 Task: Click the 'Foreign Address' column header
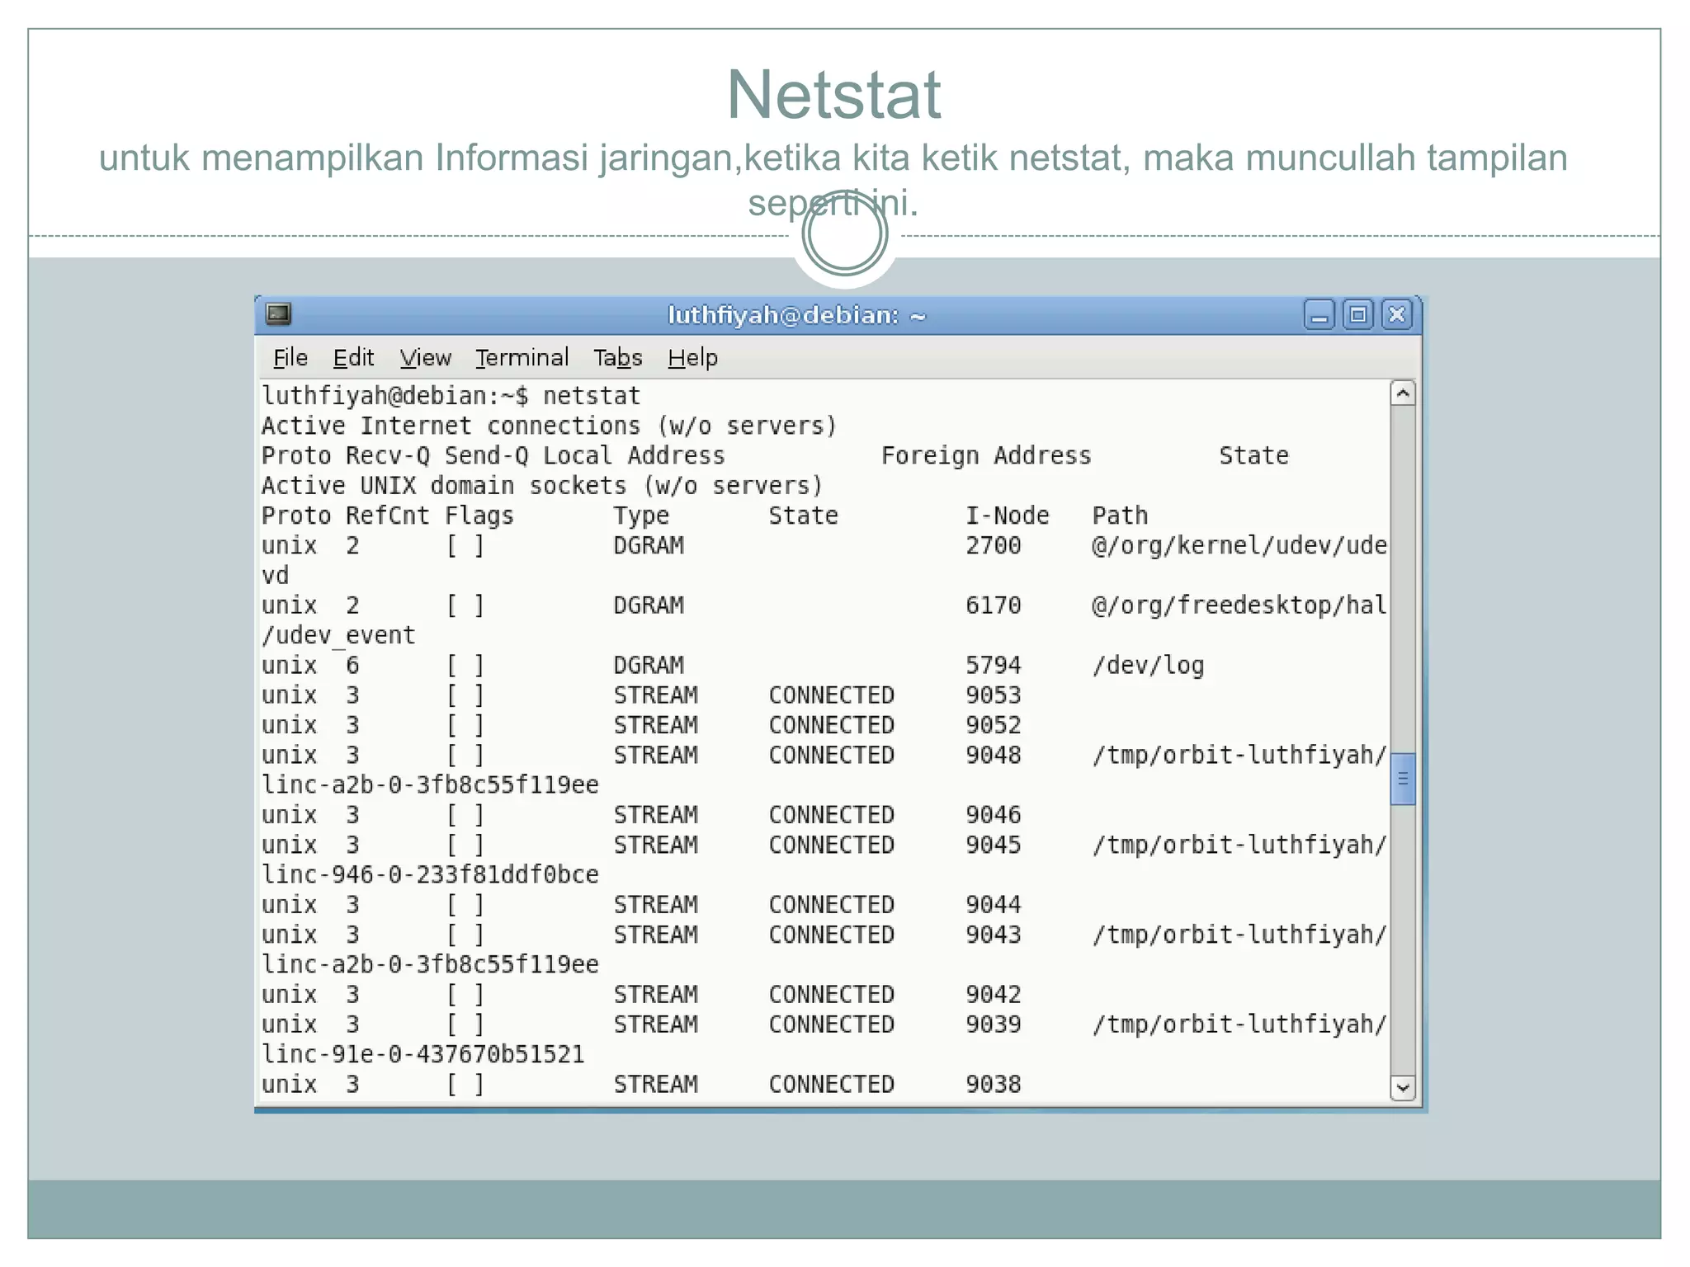pos(986,455)
